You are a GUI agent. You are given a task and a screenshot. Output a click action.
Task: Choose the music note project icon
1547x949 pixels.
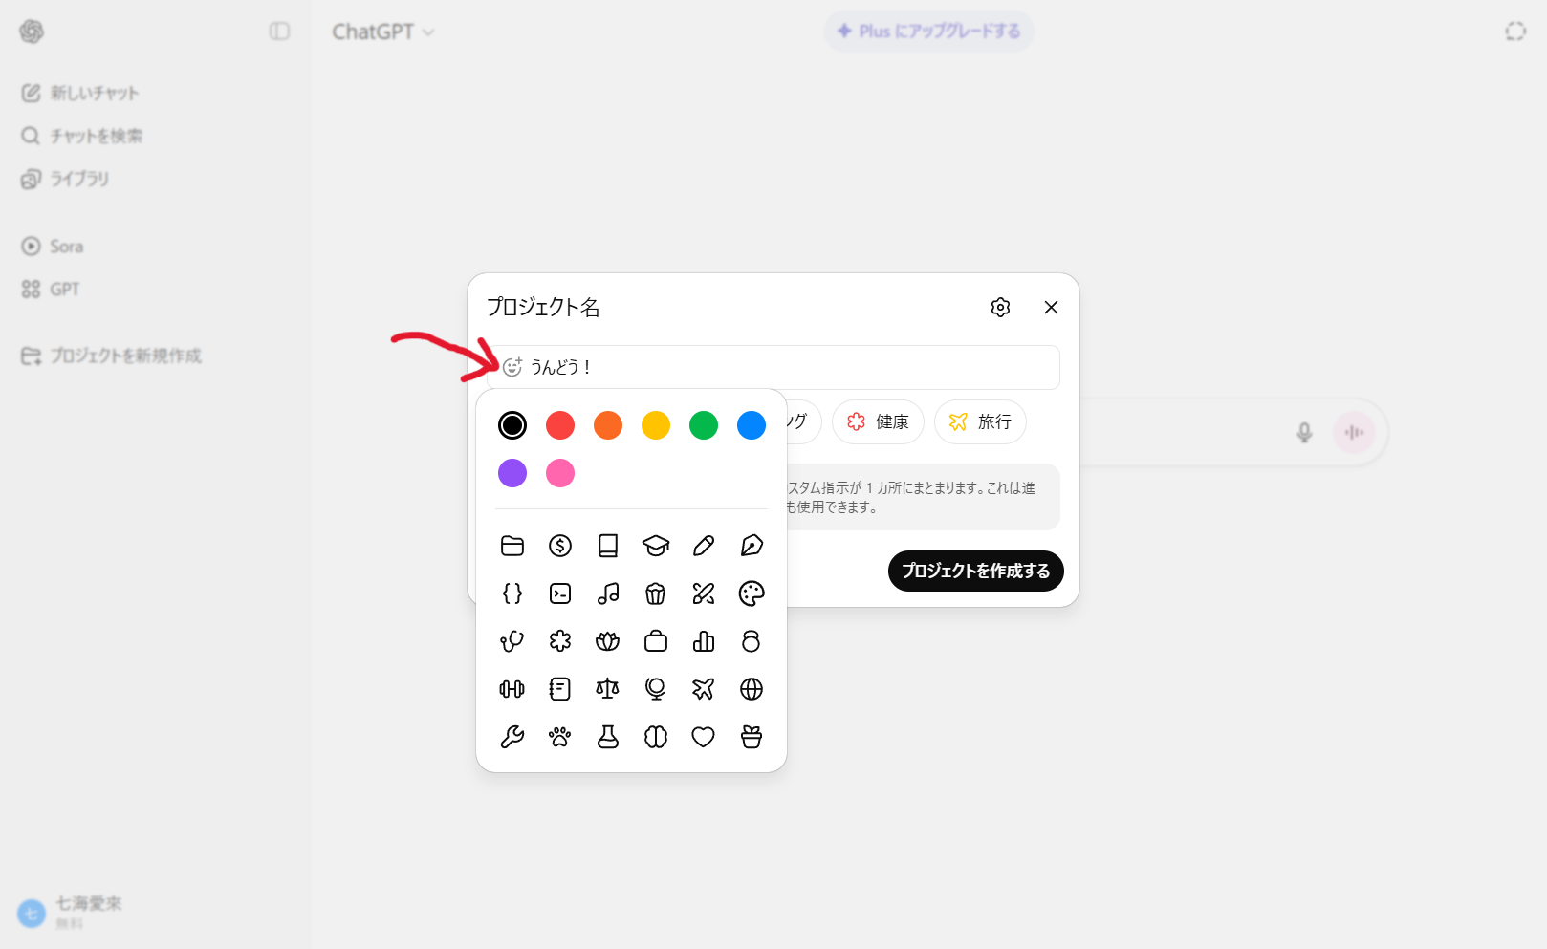[x=608, y=593]
